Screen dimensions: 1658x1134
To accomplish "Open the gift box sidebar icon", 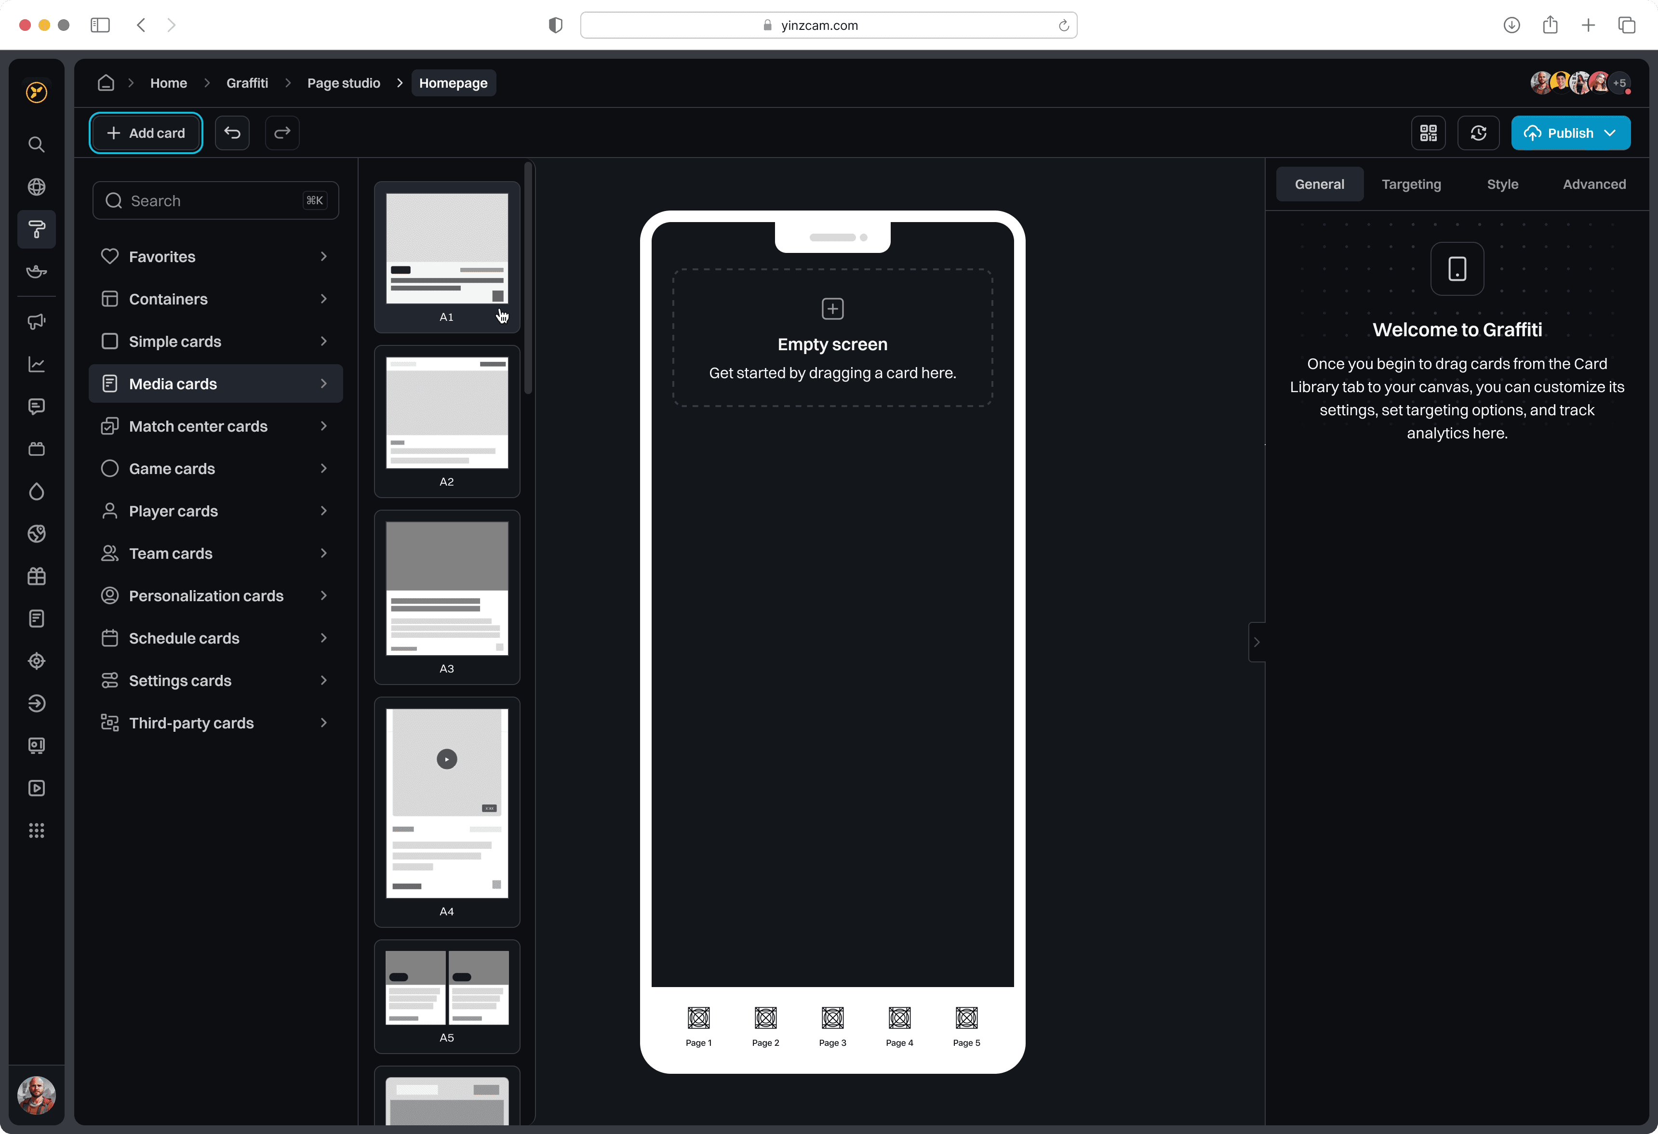I will click(x=36, y=576).
